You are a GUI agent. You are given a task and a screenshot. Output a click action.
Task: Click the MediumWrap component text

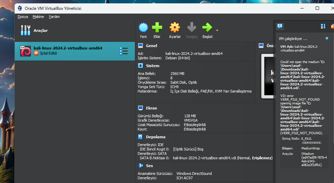pyautogui.click(x=311, y=148)
